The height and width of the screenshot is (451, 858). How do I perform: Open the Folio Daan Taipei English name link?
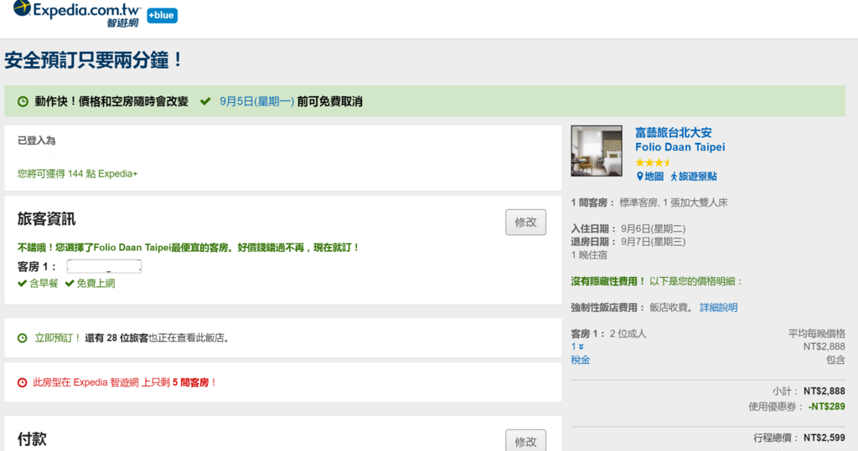pyautogui.click(x=680, y=147)
